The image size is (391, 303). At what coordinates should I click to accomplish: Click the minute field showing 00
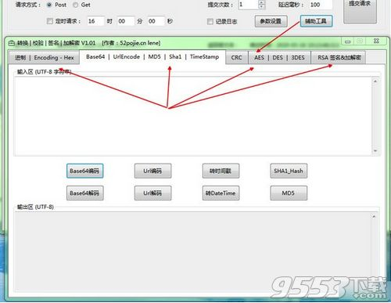pos(126,21)
